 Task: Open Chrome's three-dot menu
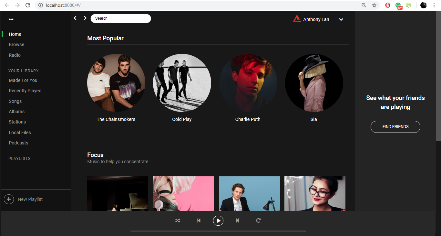[434, 5]
